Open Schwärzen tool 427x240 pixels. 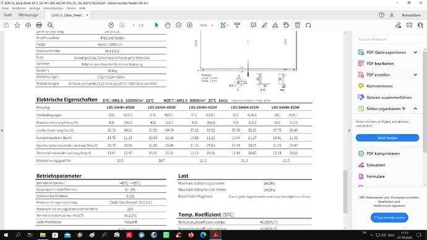pos(376,165)
